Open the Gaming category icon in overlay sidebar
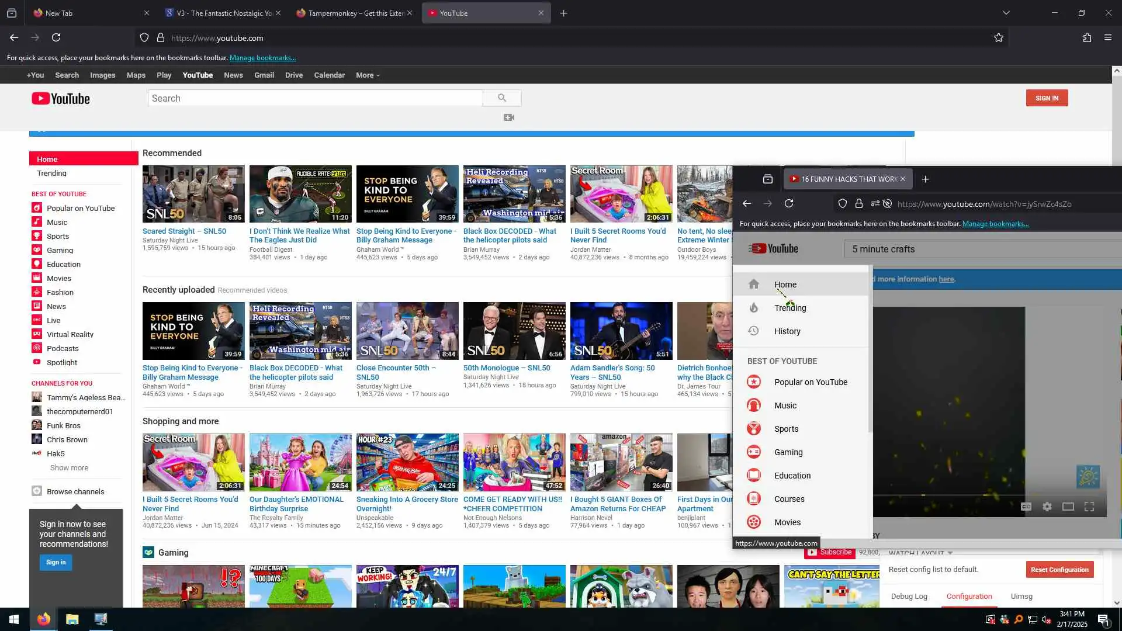 754,452
